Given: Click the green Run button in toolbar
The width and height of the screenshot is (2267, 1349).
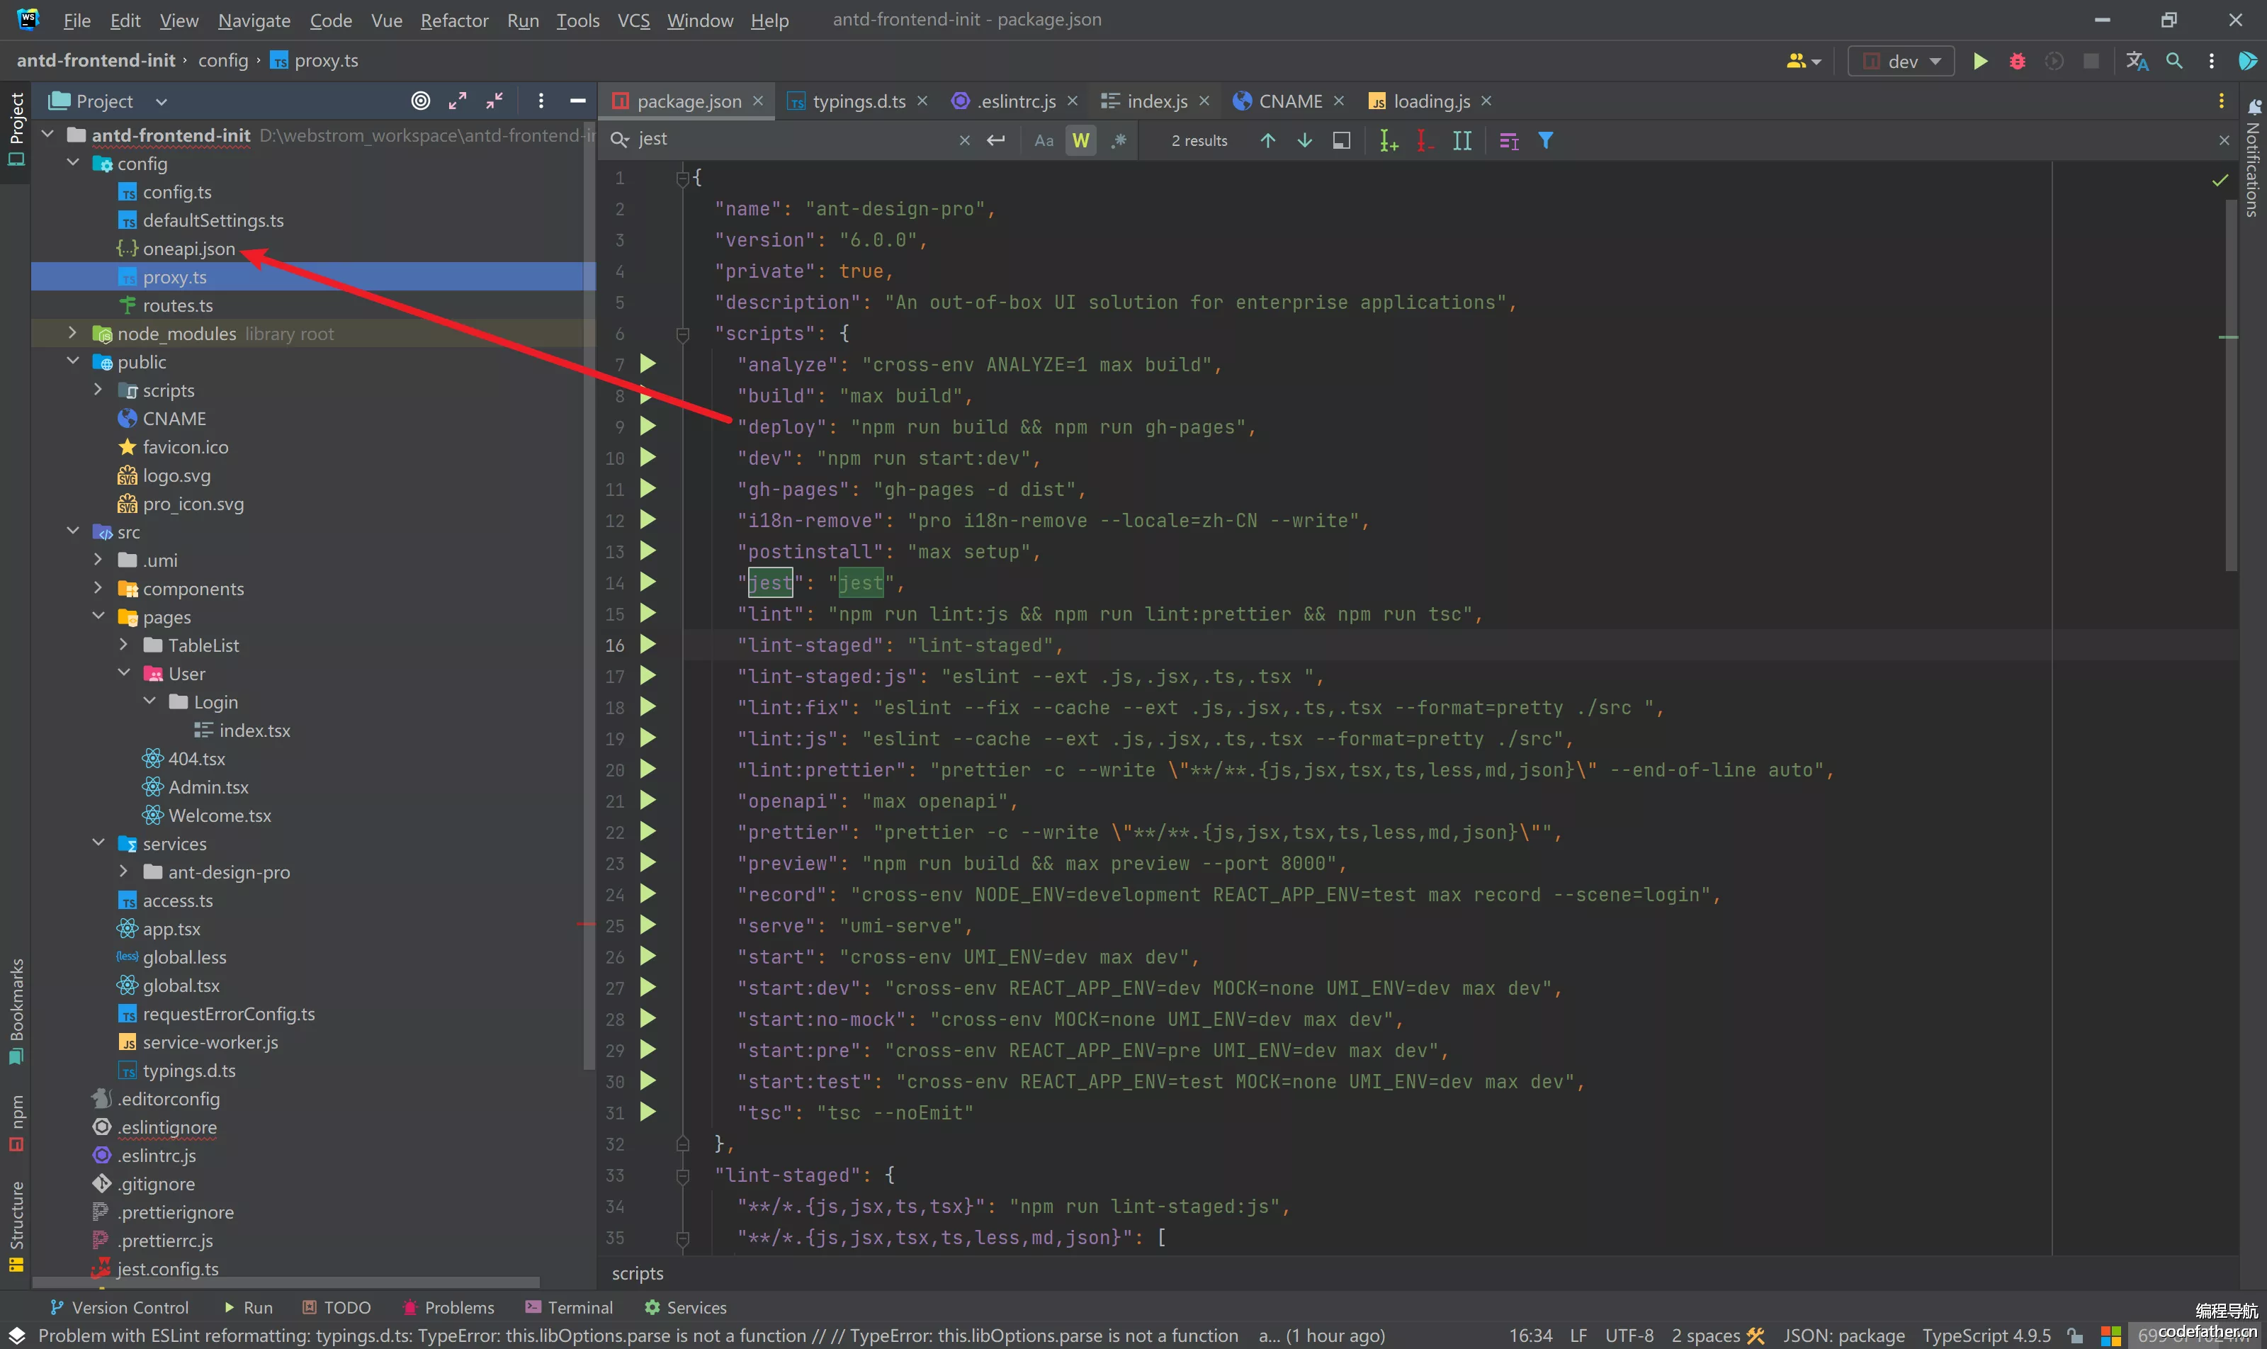Looking at the screenshot, I should (1980, 61).
